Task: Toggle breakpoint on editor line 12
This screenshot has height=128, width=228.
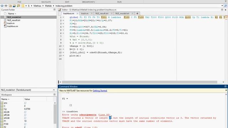Action: click(x=63, y=52)
